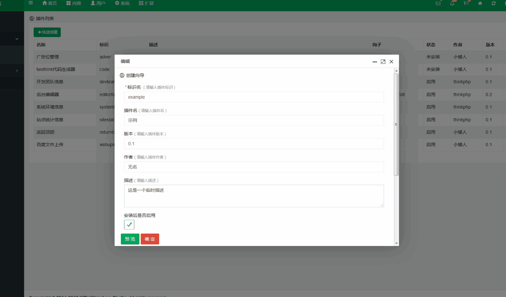Screen dimensions: 506x297
Task: Open the 内容 menu in top navigation
Action: point(74,3)
